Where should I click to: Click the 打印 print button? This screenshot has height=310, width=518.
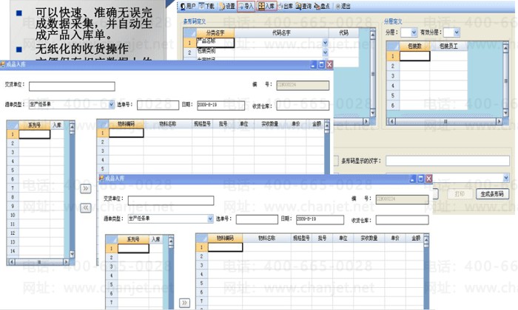(460, 193)
